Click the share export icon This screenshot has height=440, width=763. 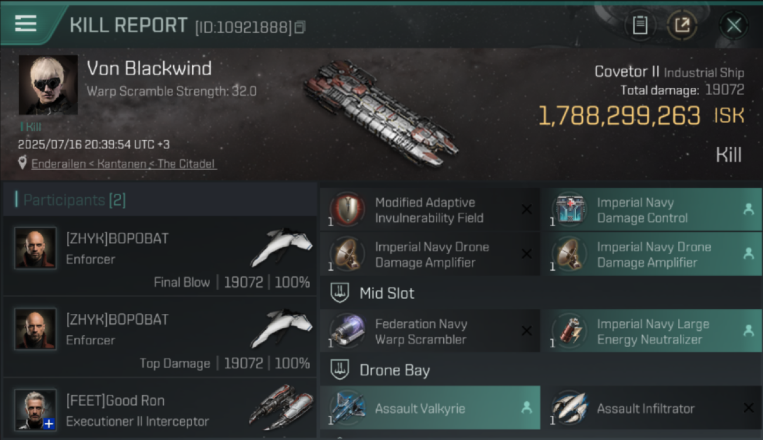681,25
